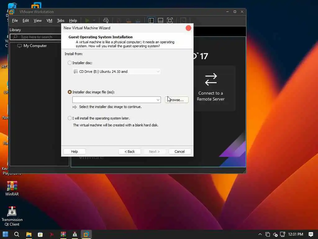Viewport: 318px width, 239px height.
Task: Open the Windows Start menu
Action: tap(6, 234)
